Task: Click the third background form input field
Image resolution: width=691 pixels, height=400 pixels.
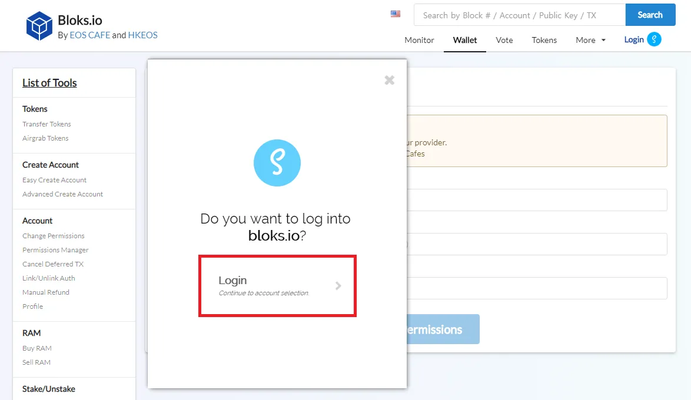Action: [537, 288]
